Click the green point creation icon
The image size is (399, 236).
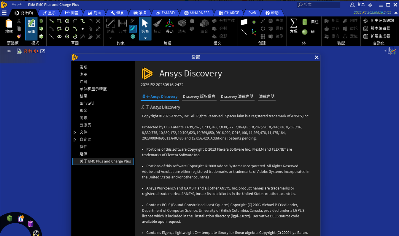coord(254,22)
